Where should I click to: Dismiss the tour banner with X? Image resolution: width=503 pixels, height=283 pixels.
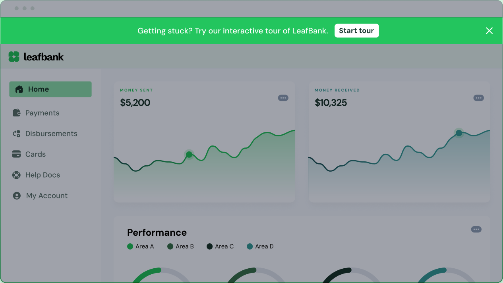pos(489,31)
